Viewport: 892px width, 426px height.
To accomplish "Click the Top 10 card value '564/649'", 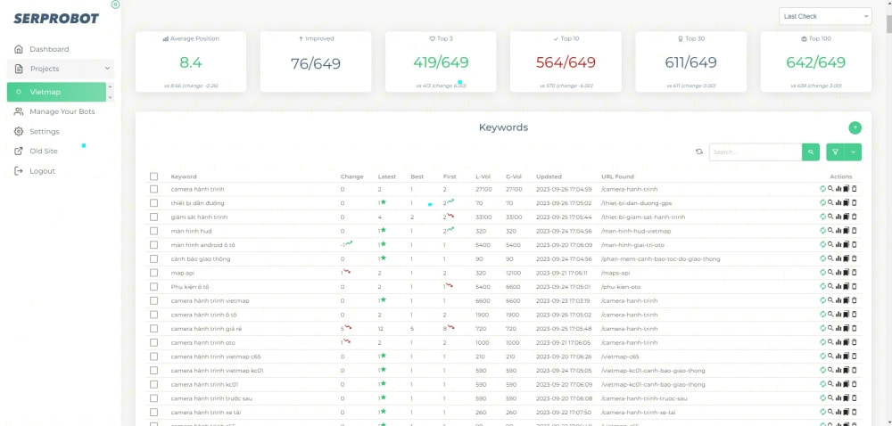I will tap(566, 62).
